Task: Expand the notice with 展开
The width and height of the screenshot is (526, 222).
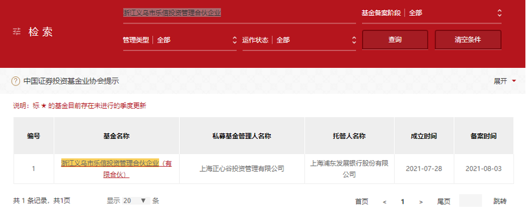Action: pos(505,81)
